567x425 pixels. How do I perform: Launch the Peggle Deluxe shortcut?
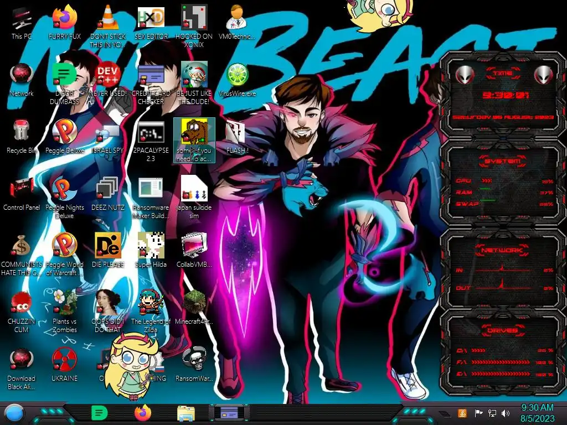tap(64, 137)
